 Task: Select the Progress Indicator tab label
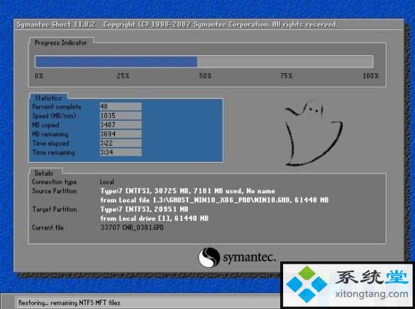tap(61, 43)
